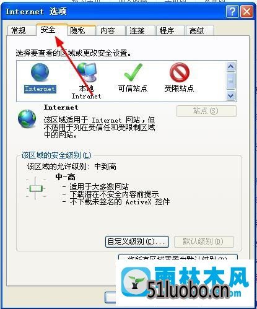Click the 默认级别(D) button
Screen dimensions: 257x309
204,242
